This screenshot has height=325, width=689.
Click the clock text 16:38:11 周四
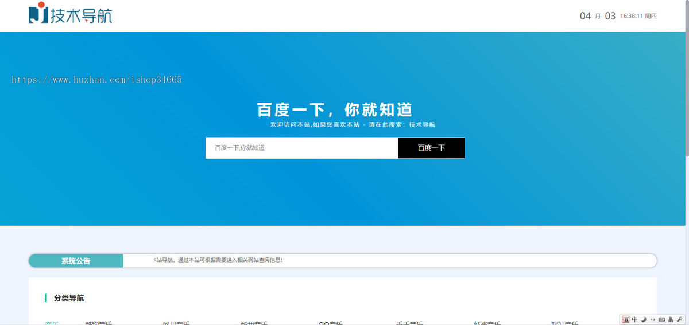coord(638,16)
